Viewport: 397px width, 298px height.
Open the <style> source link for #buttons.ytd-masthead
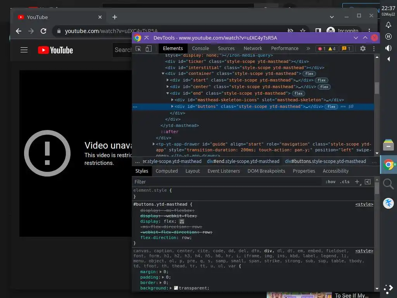point(364,204)
